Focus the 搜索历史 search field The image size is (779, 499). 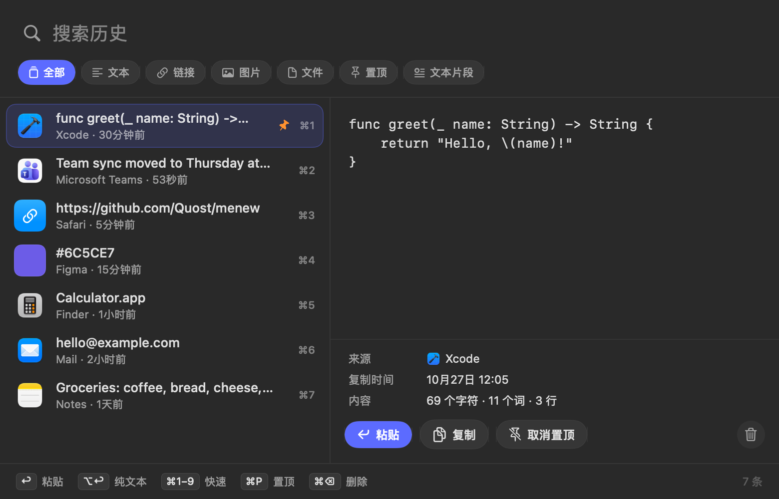pyautogui.click(x=90, y=33)
